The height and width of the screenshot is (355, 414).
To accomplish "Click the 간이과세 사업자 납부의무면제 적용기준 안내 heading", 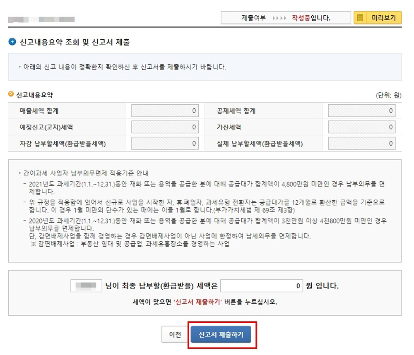I will pyautogui.click(x=86, y=173).
